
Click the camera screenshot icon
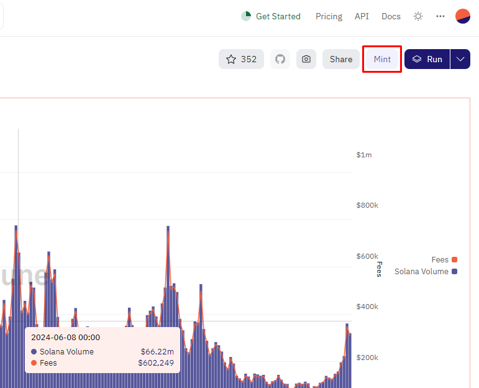306,59
